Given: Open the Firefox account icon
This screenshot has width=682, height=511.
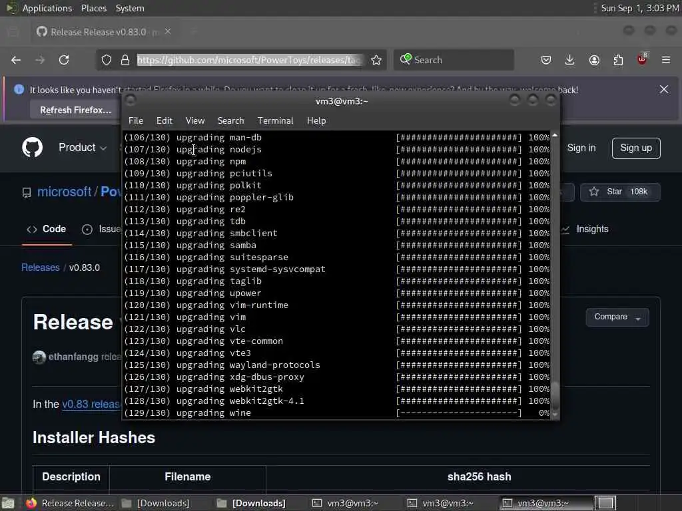Looking at the screenshot, I should coord(594,60).
